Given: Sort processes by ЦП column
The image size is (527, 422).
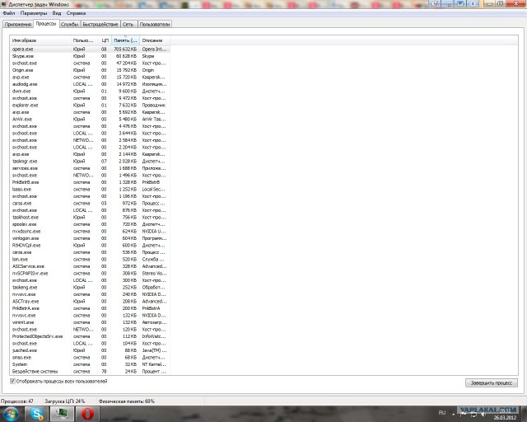Looking at the screenshot, I should click(105, 40).
